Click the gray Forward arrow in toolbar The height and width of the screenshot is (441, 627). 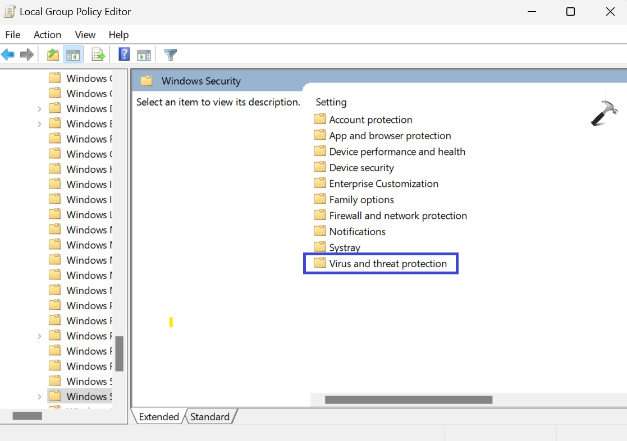pyautogui.click(x=27, y=54)
